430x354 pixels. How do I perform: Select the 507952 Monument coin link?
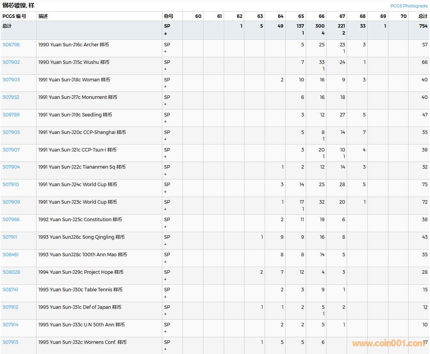(x=11, y=97)
